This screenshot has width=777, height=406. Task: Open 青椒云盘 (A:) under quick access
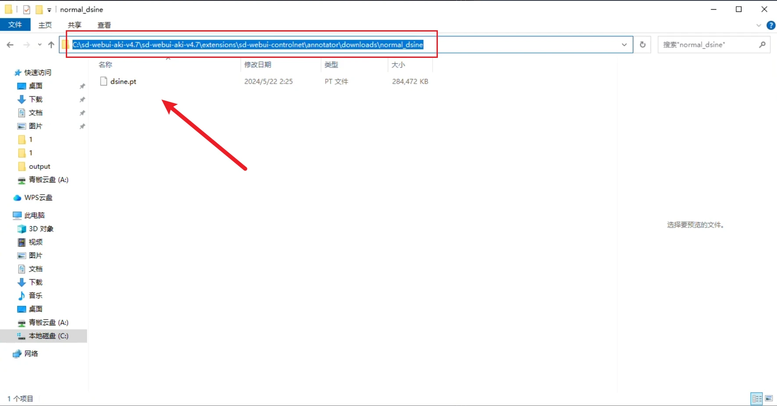[x=48, y=180]
